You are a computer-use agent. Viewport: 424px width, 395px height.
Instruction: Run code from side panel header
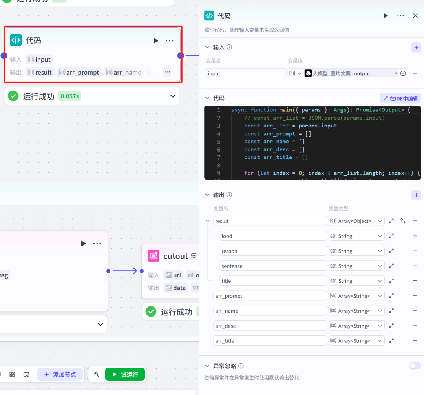[x=386, y=16]
